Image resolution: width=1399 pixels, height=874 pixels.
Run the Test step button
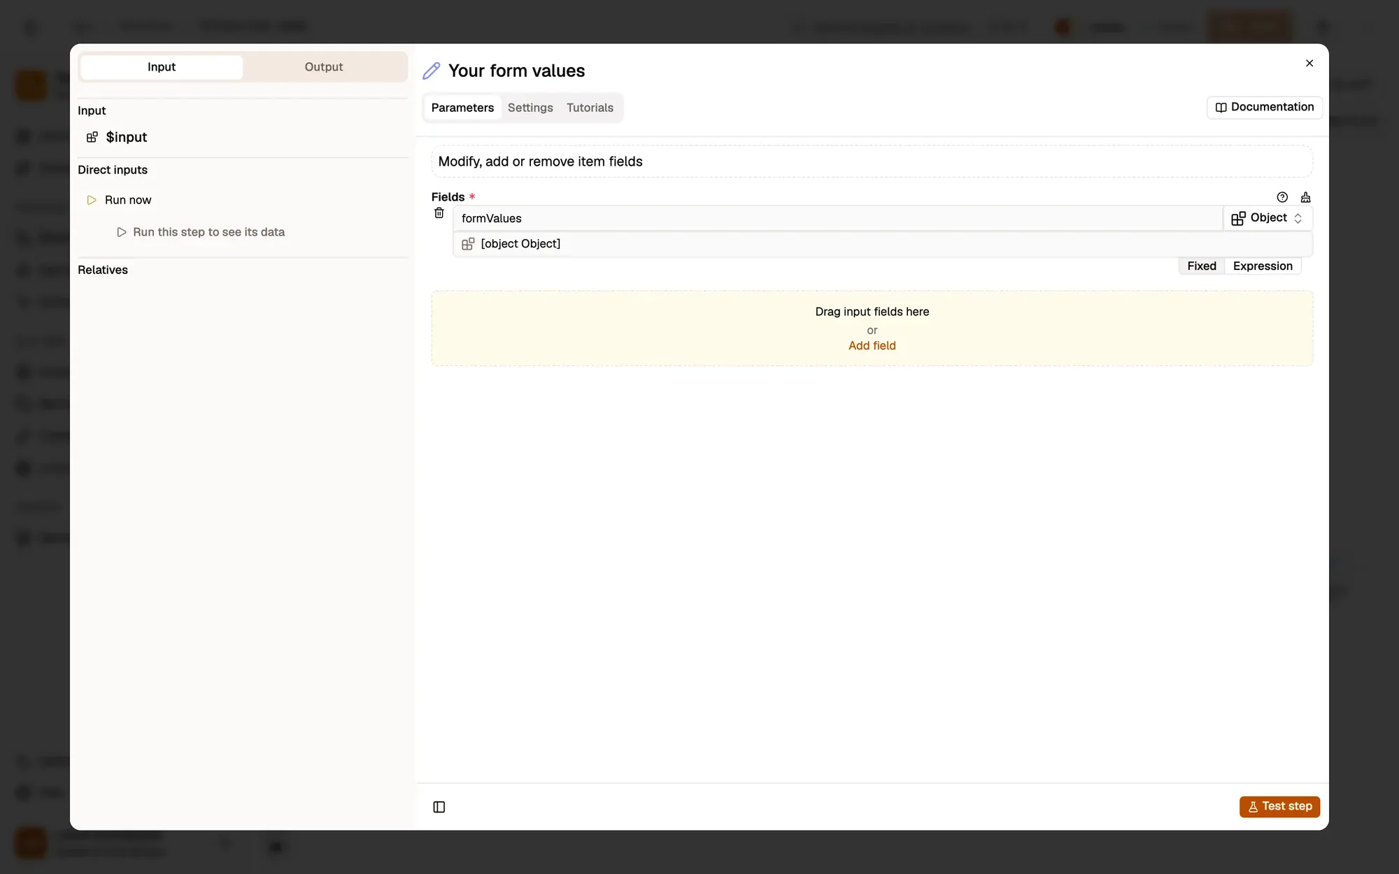pyautogui.click(x=1279, y=806)
